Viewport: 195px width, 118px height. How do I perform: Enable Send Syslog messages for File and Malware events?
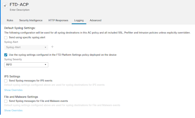[6, 101]
